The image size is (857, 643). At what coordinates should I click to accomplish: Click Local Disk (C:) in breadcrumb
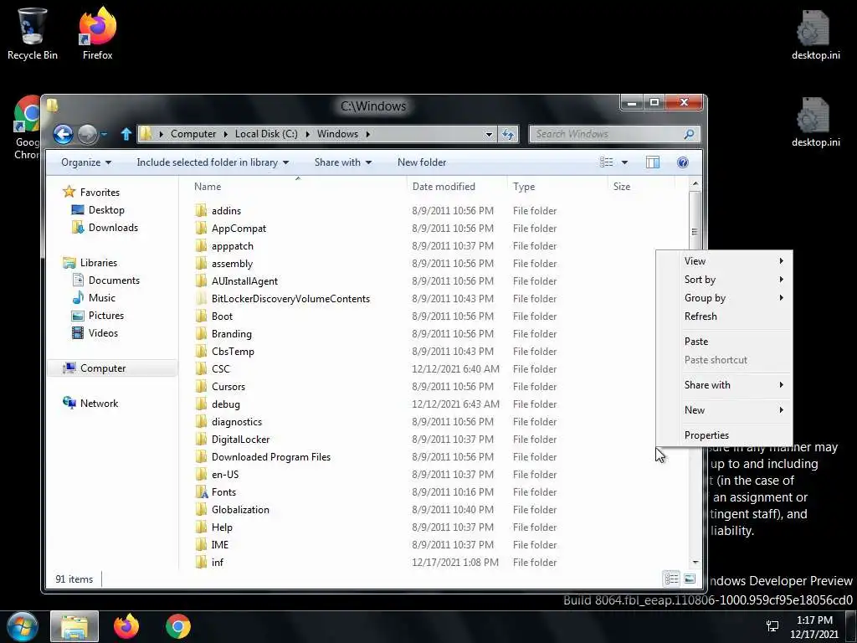click(x=266, y=134)
